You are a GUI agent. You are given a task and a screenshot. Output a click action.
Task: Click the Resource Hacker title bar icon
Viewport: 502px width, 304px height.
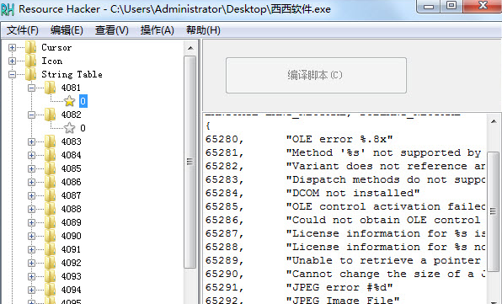click(8, 9)
